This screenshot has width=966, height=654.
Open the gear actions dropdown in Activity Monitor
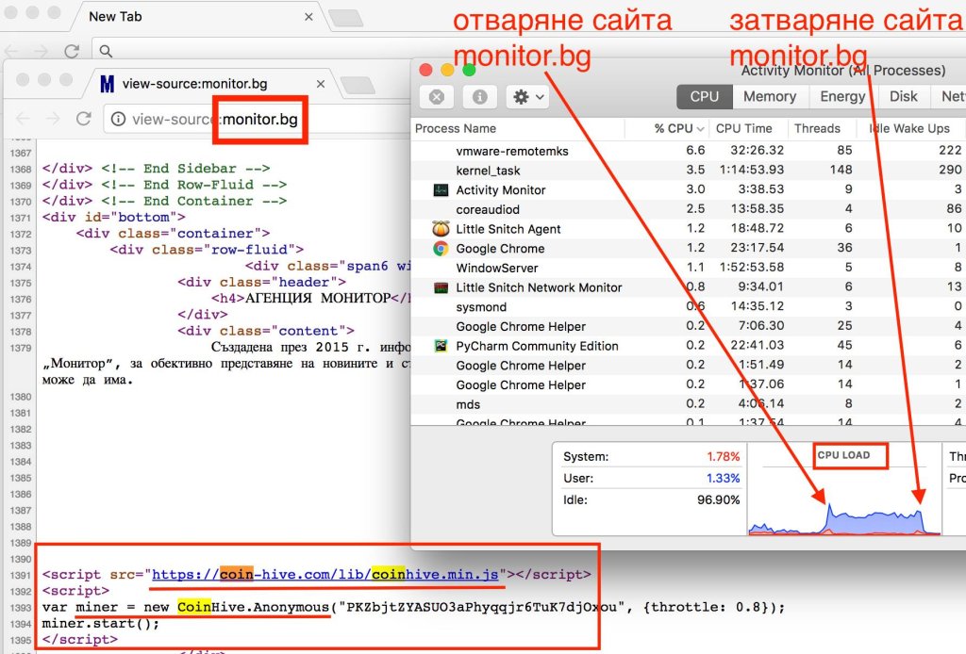(x=528, y=97)
